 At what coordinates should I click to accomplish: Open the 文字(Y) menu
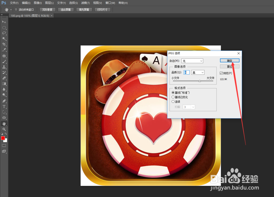click(61, 3)
